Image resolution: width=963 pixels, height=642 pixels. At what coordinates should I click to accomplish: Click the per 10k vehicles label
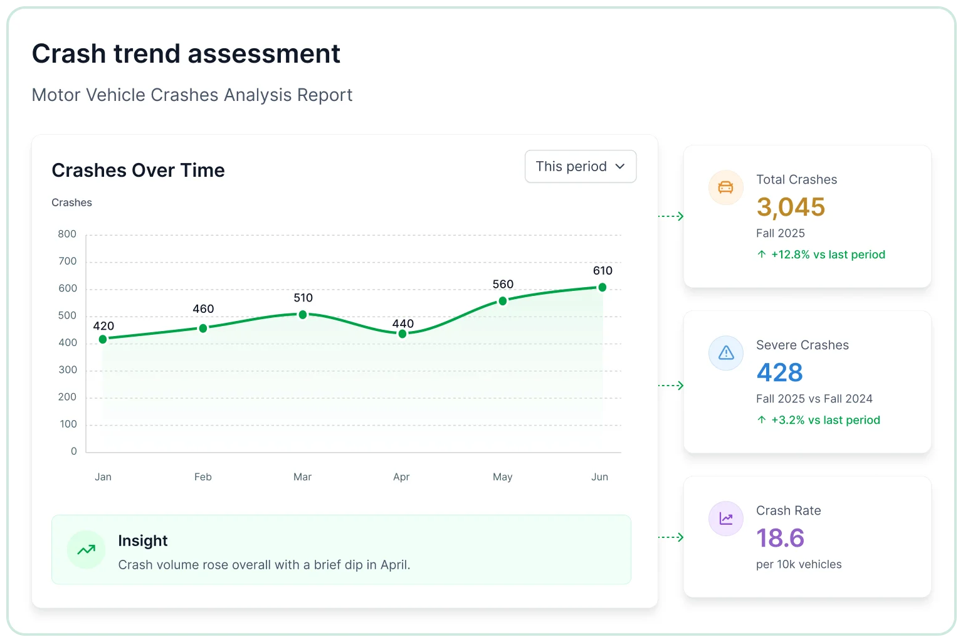coord(799,564)
